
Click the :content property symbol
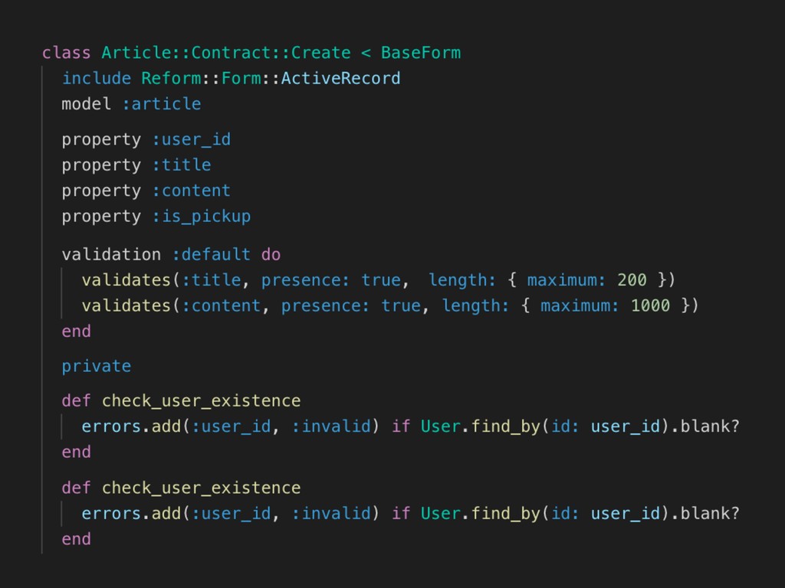(x=191, y=191)
